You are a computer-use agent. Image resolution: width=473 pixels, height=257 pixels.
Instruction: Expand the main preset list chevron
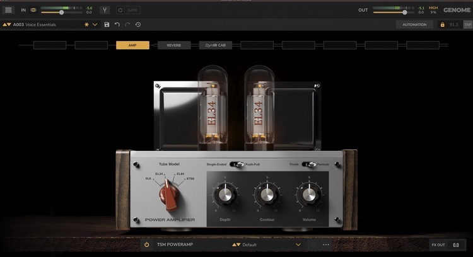(95, 25)
